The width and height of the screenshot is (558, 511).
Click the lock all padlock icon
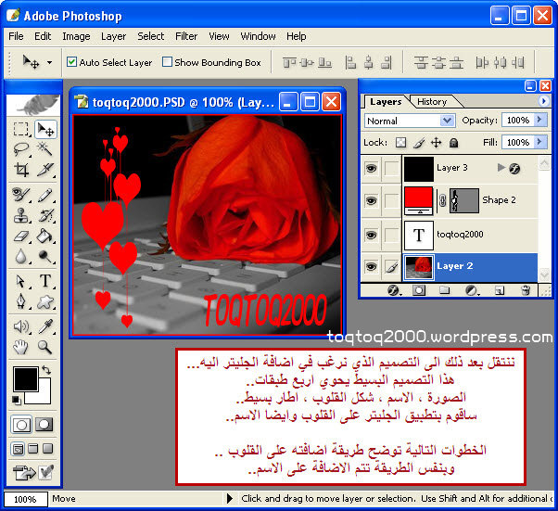453,143
